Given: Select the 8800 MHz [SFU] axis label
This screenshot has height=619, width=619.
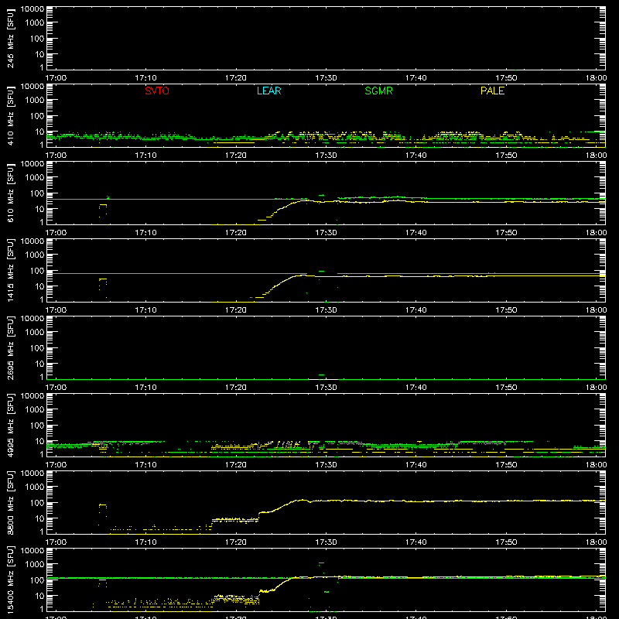Looking at the screenshot, I should (x=11, y=502).
